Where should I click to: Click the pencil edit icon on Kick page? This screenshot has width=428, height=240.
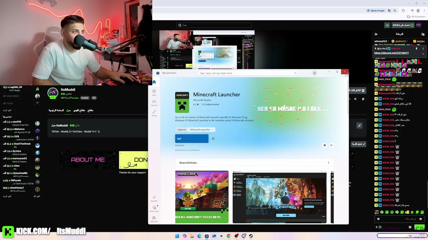point(359,126)
